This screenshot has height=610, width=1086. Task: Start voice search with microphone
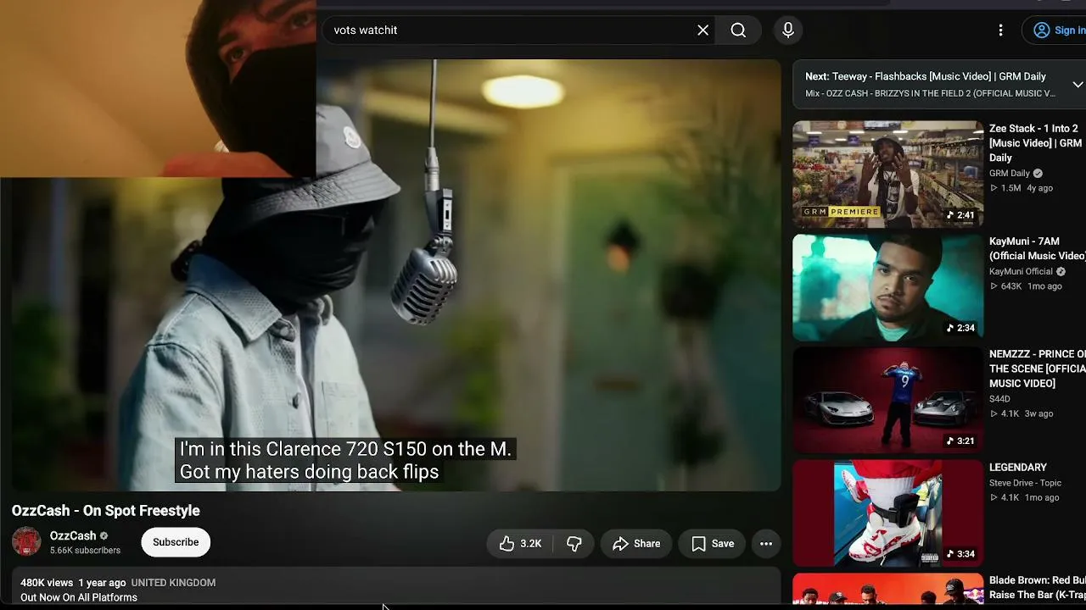tap(788, 30)
